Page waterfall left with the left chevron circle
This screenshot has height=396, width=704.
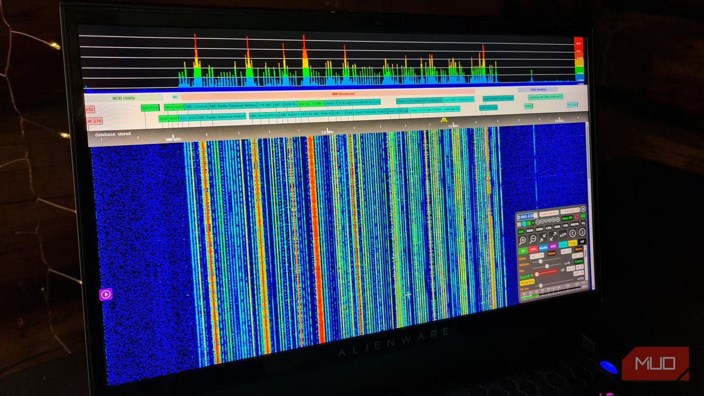tap(572, 233)
